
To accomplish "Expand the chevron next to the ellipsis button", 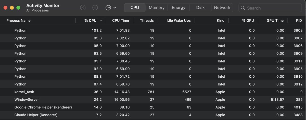I will 115,8.
